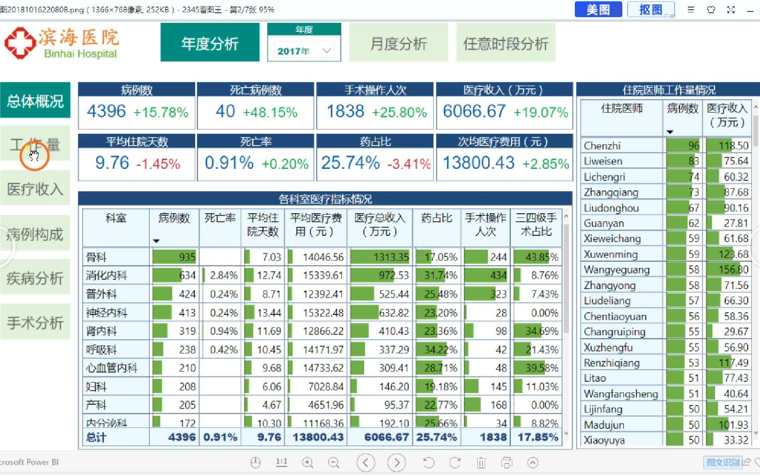Click the share icon next to 图文识别
Viewport: 760px width, 475px height.
(x=747, y=462)
